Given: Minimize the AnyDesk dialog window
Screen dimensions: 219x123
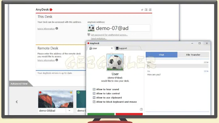Looking at the screenshot, I should [x=192, y=43].
